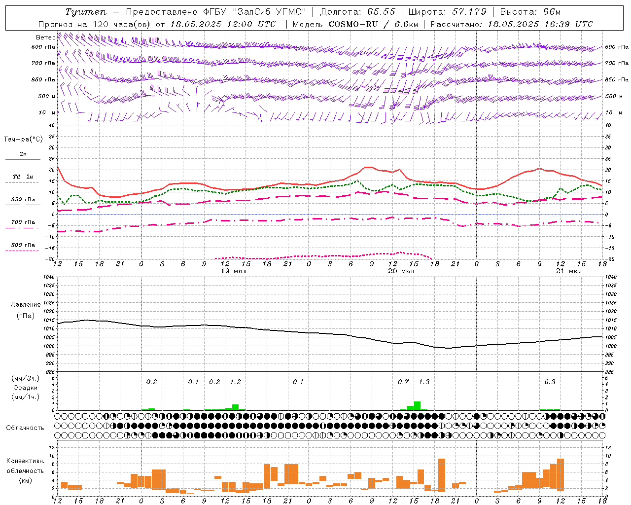Click the "(мм/3ч.)" units label
Screen dimensions: 631x505
pos(25,378)
